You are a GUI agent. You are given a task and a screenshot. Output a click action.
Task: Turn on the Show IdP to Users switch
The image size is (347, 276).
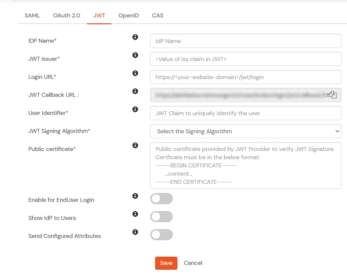click(161, 217)
